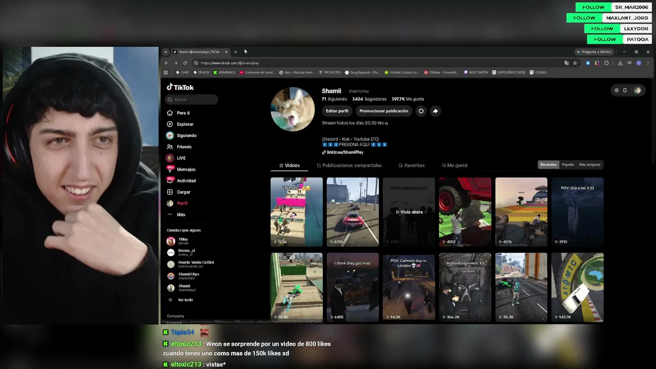The width and height of the screenshot is (656, 369).
Task: Select the Videos tab
Action: tap(290, 166)
